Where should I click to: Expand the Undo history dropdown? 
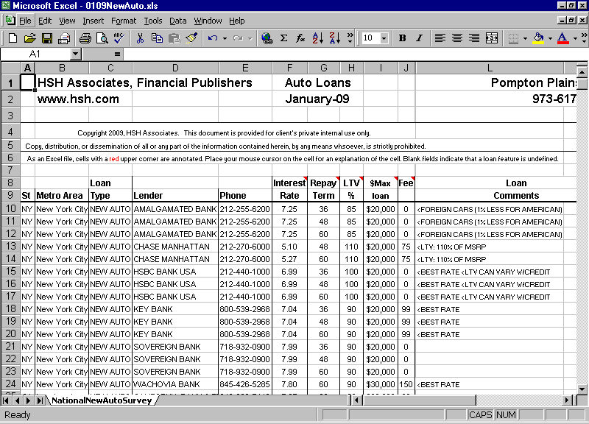click(225, 38)
